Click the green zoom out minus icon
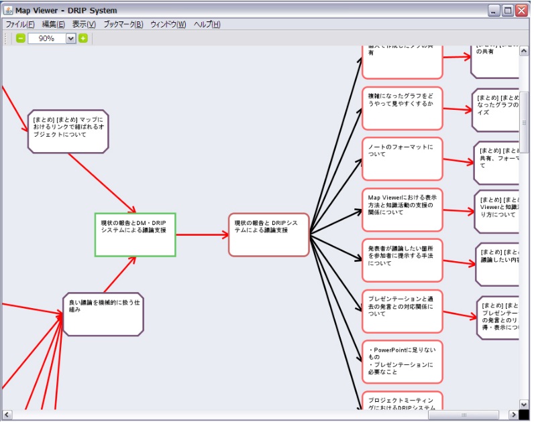 click(21, 38)
